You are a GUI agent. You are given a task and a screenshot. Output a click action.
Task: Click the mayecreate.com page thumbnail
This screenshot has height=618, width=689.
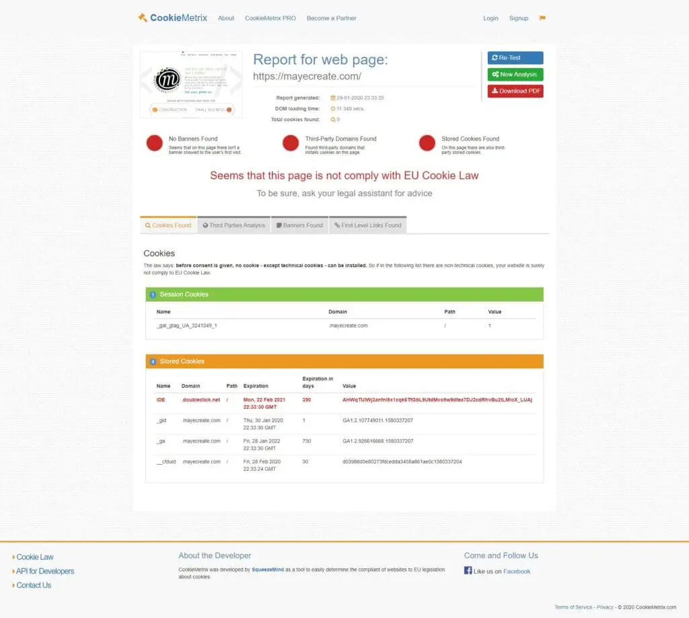191,84
